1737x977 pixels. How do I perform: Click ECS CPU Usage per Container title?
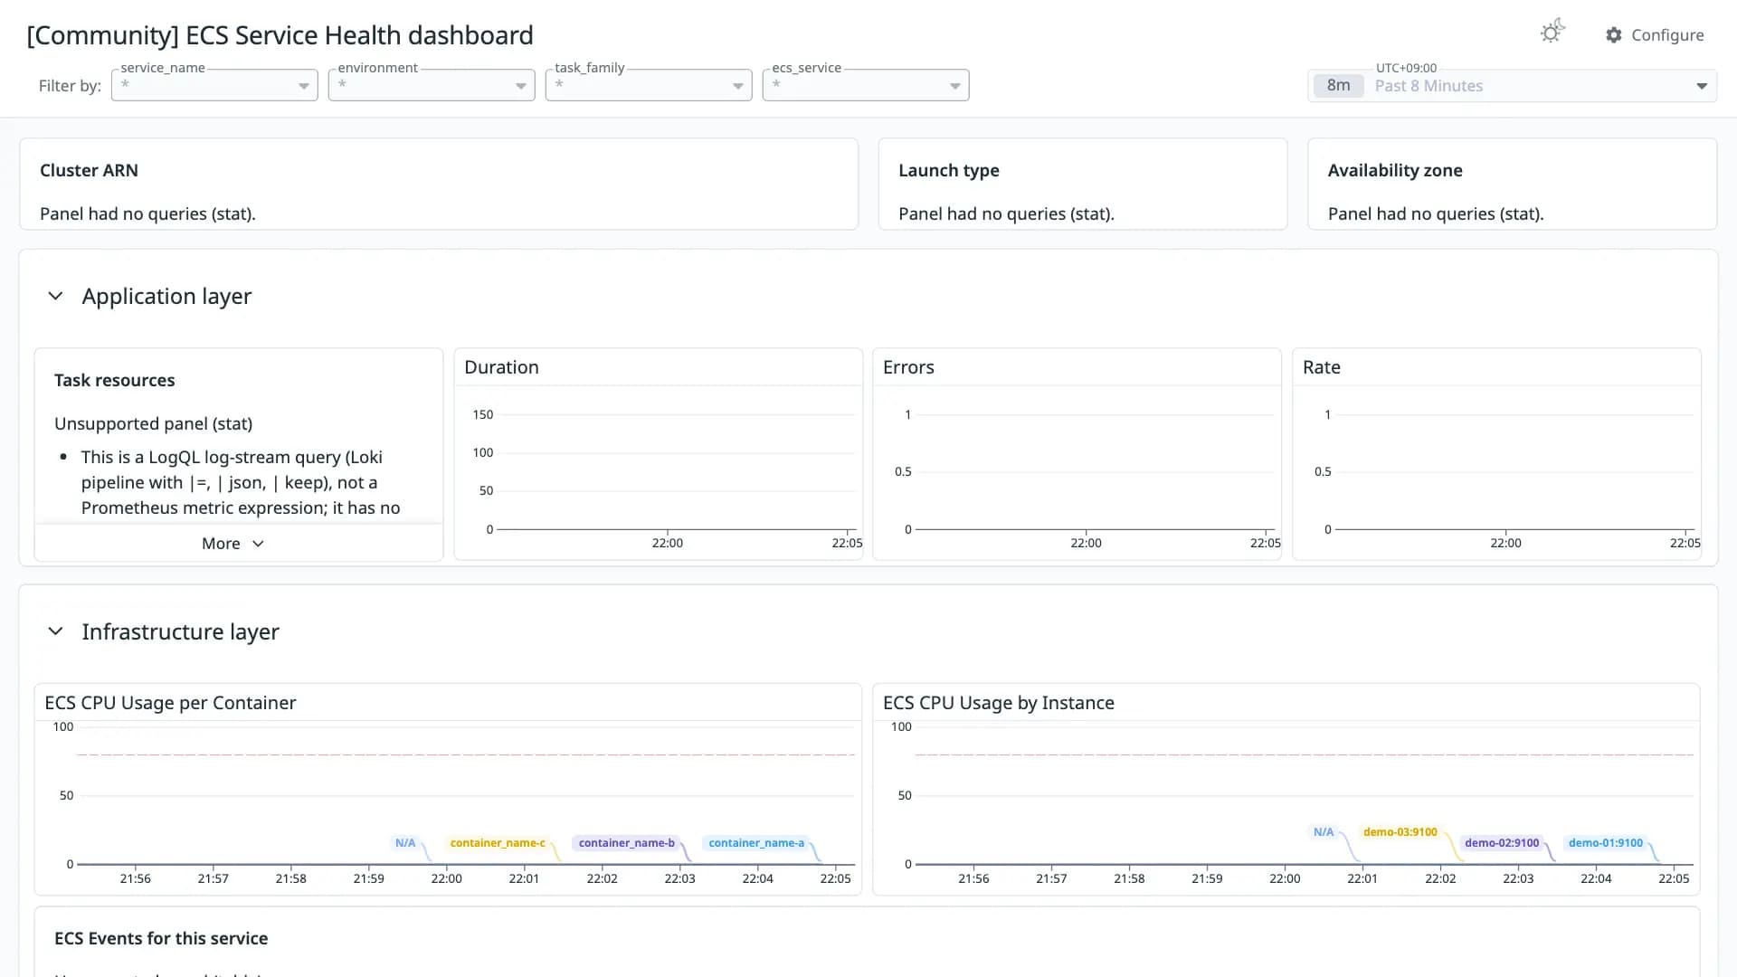point(170,703)
